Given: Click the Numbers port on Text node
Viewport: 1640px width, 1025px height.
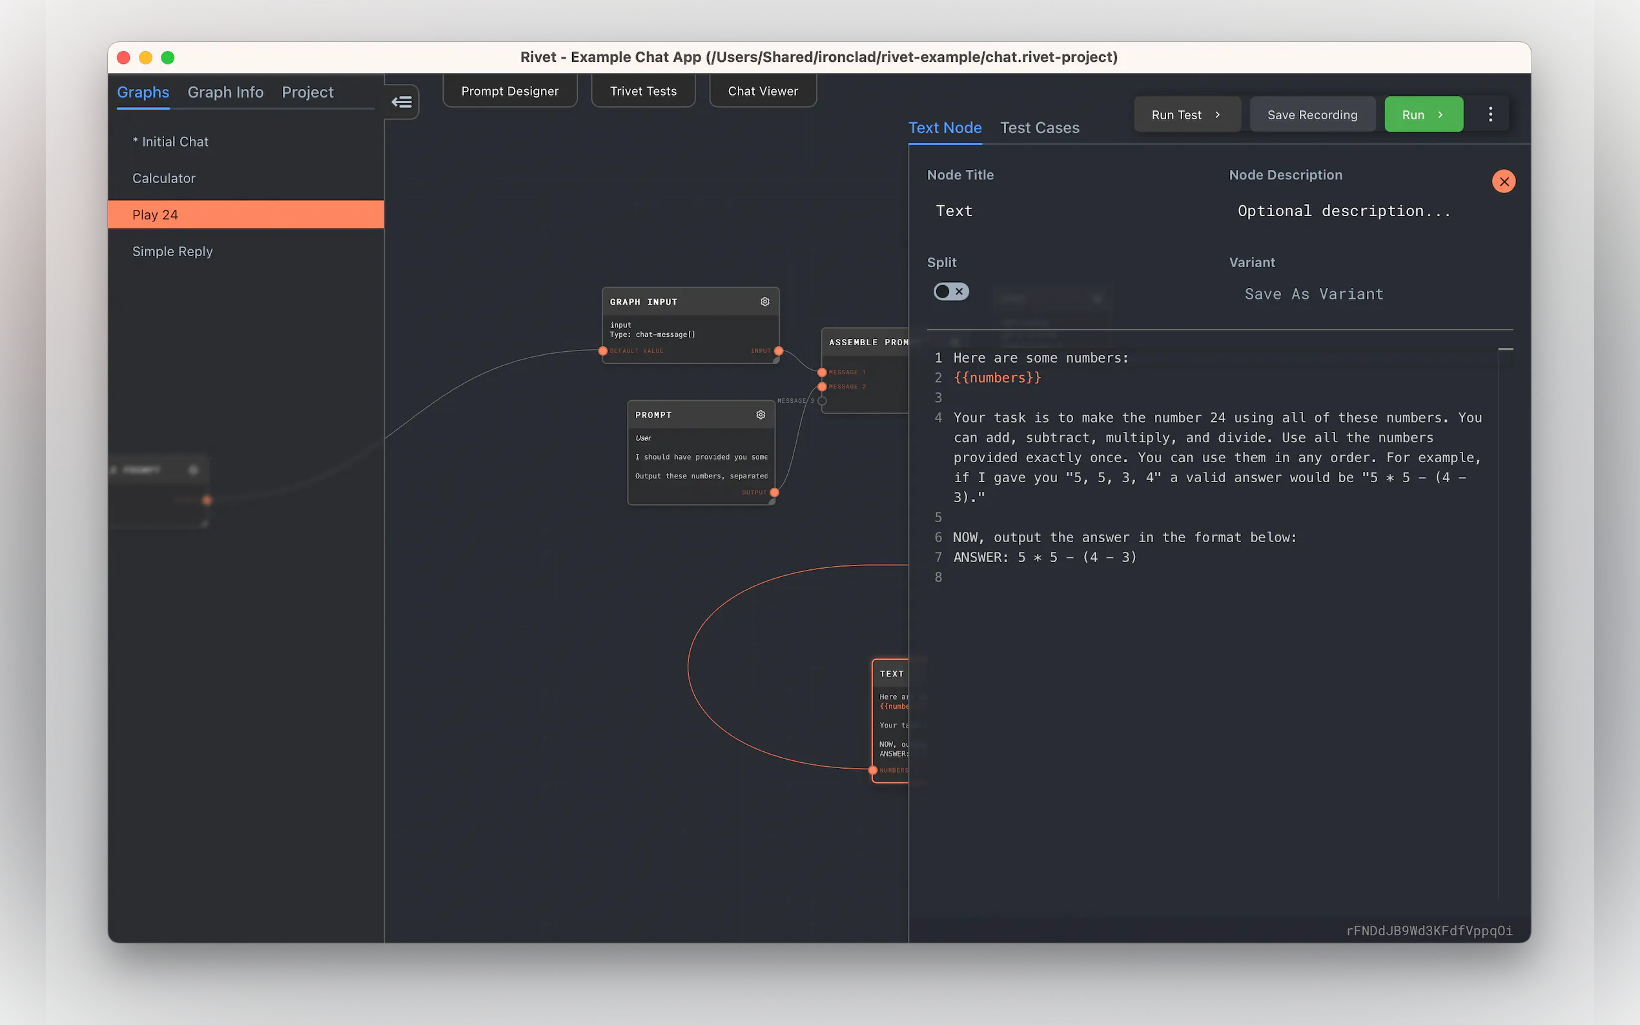Looking at the screenshot, I should 872,770.
